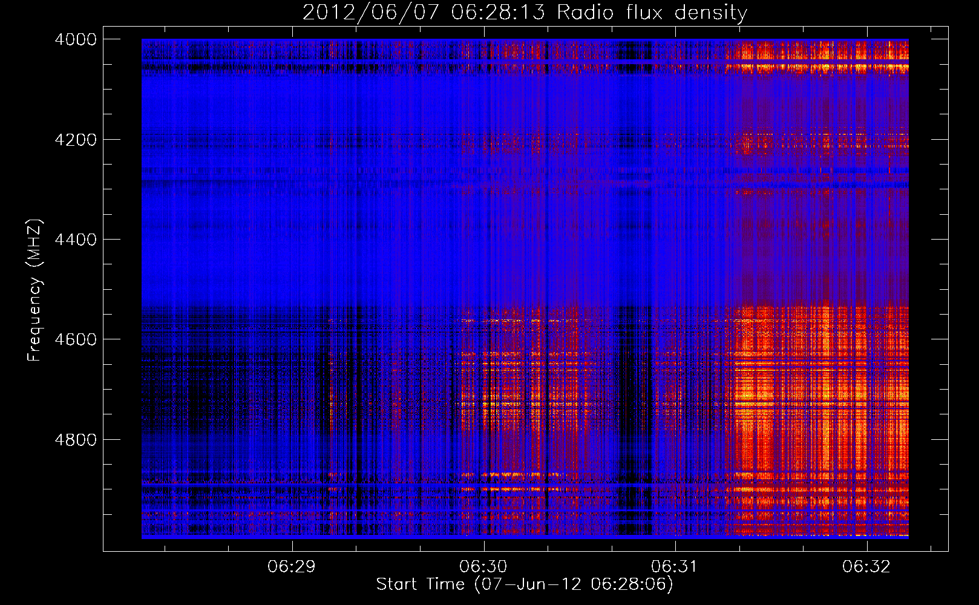Click the plot title "2012/06/07 06:28:13 Radio flux density"
The height and width of the screenshot is (605, 979).
pos(525,12)
